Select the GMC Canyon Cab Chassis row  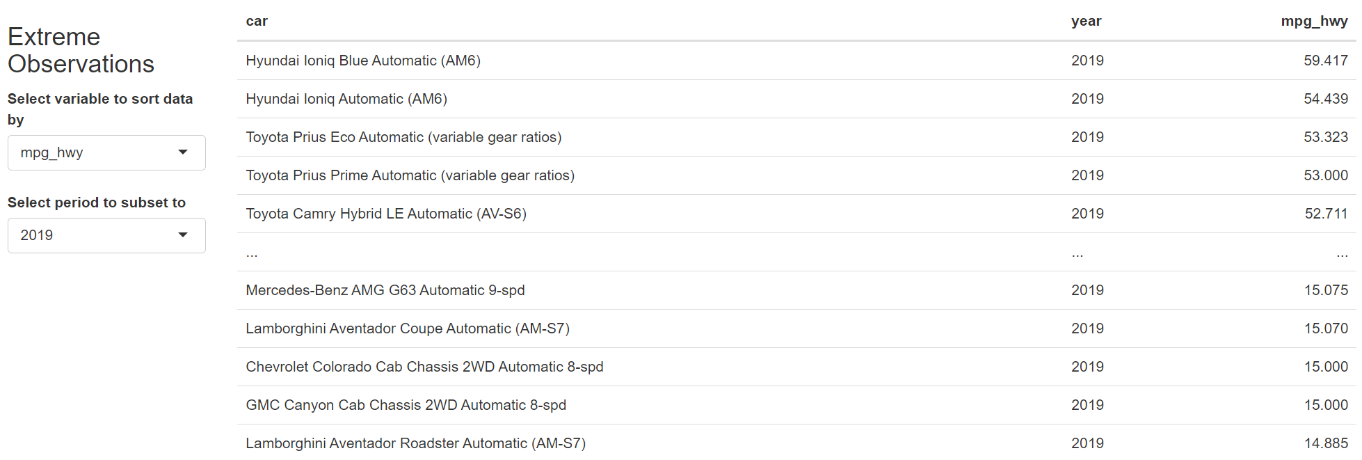(x=406, y=405)
